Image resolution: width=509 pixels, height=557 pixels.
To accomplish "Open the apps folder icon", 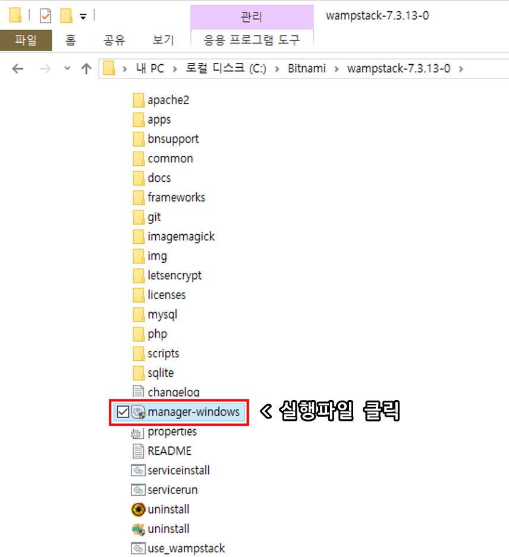I will tap(139, 119).
